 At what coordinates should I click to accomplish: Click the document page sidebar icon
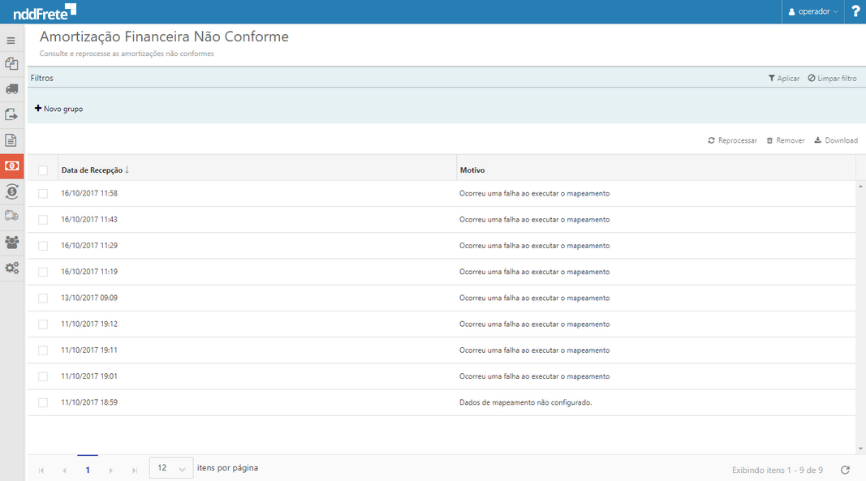[11, 140]
